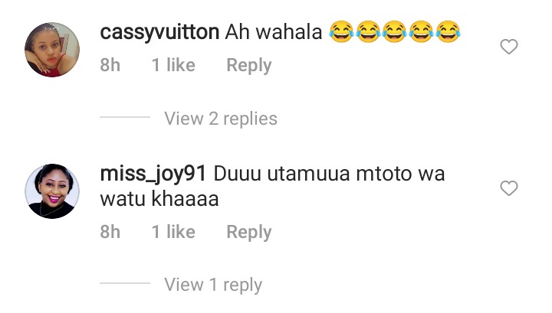Tap the heart icon on miss_joy91's comment

coord(509,188)
